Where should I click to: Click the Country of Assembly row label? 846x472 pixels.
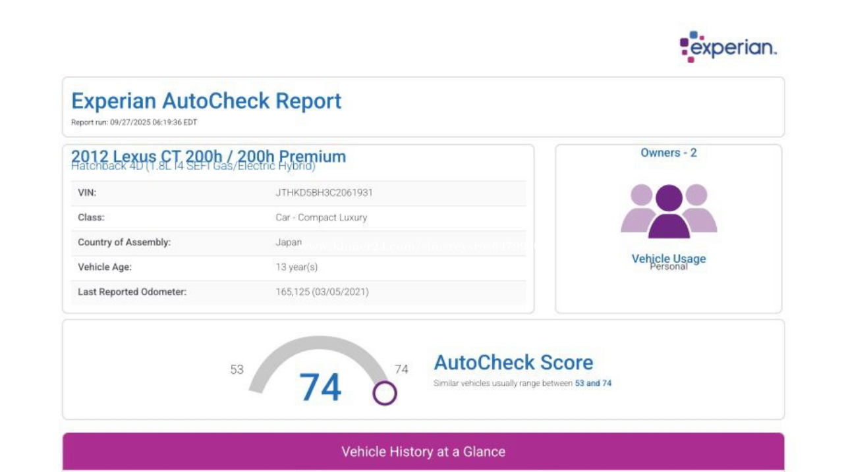click(124, 242)
